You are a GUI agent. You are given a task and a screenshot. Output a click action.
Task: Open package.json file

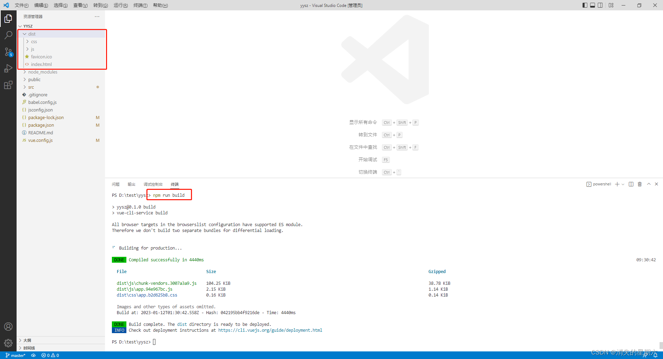point(61,125)
